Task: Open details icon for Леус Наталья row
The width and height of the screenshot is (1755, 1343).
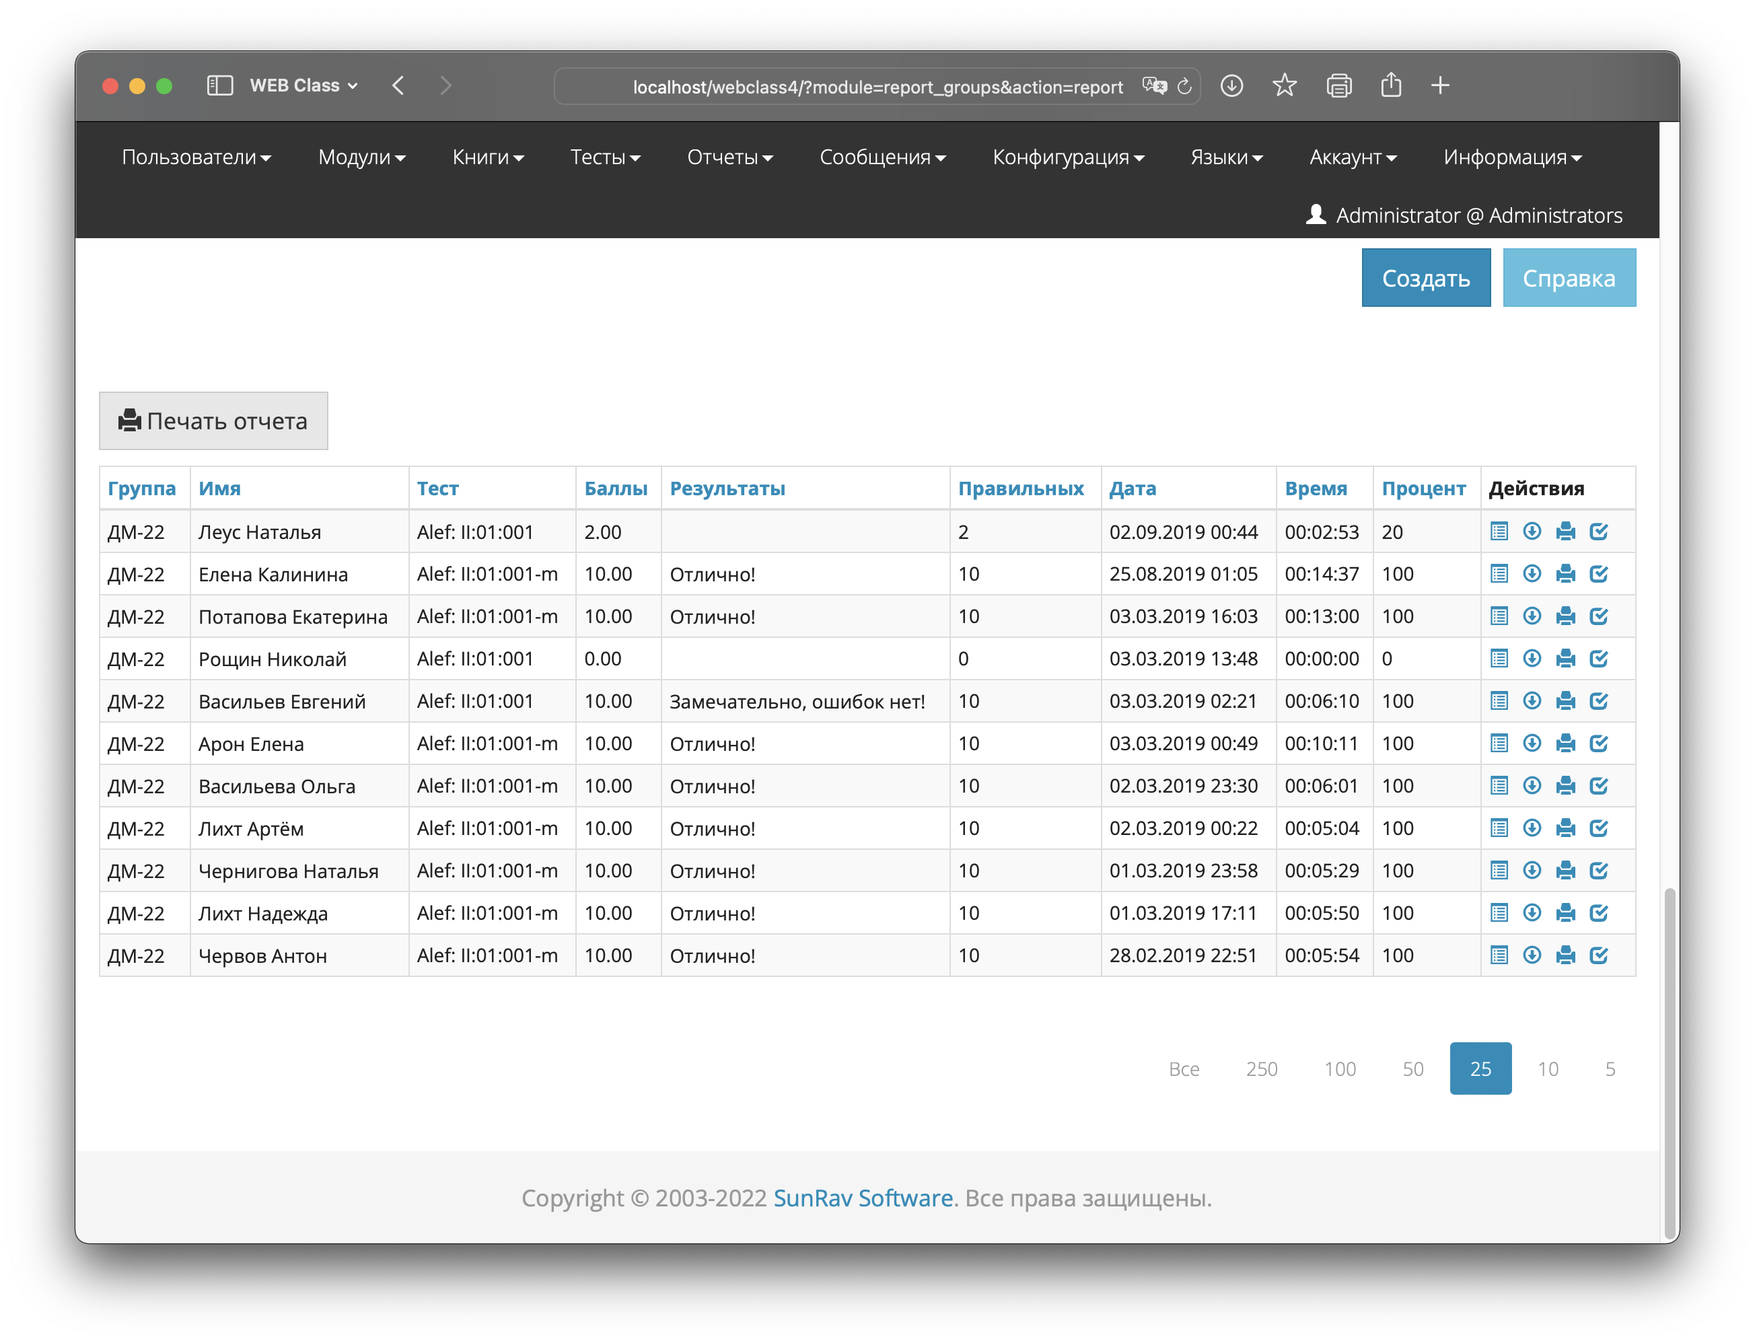Action: [1499, 532]
